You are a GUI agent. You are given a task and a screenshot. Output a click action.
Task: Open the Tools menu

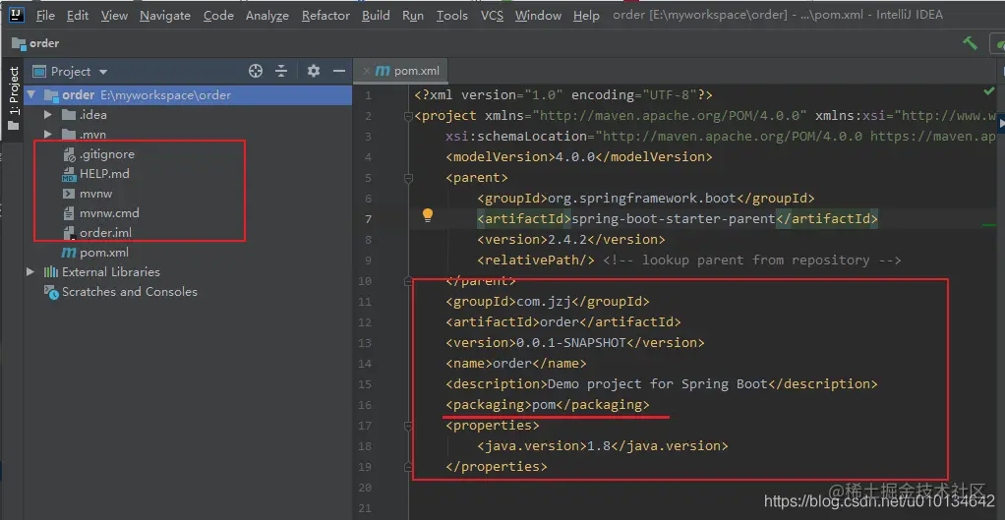point(452,16)
